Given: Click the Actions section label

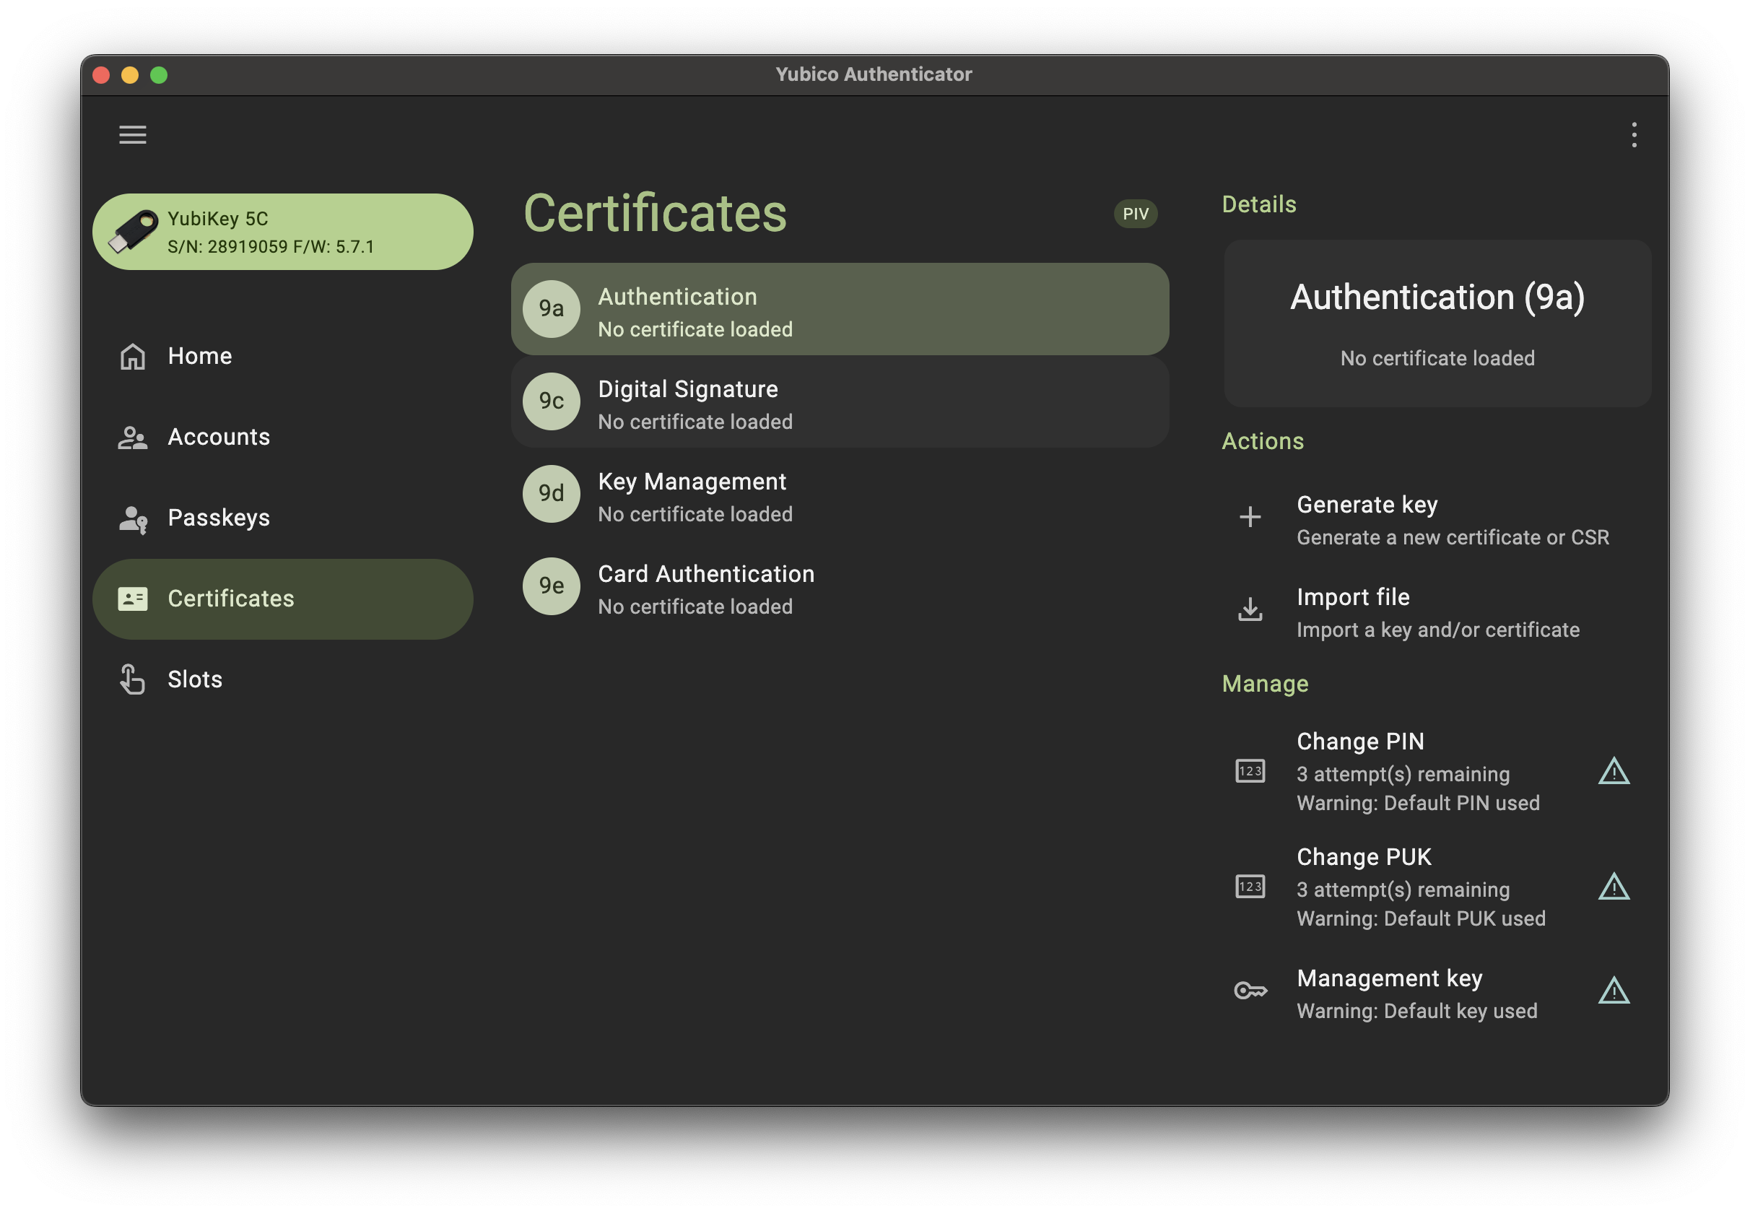Looking at the screenshot, I should (x=1262, y=442).
